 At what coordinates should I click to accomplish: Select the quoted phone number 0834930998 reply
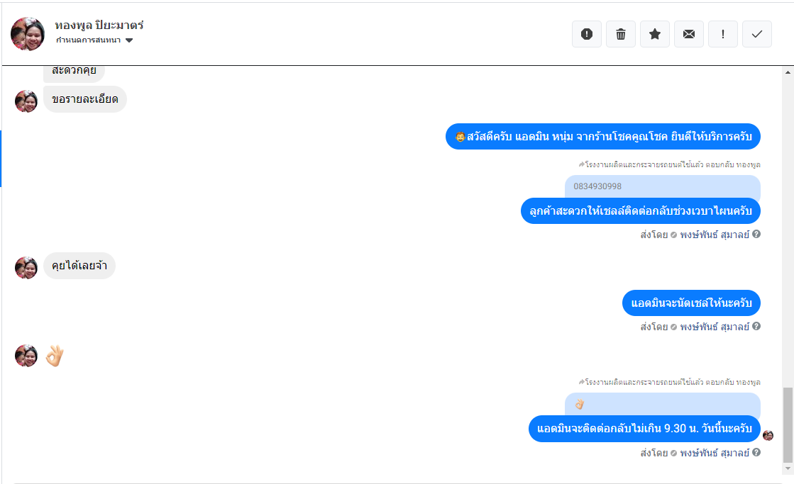[662, 186]
